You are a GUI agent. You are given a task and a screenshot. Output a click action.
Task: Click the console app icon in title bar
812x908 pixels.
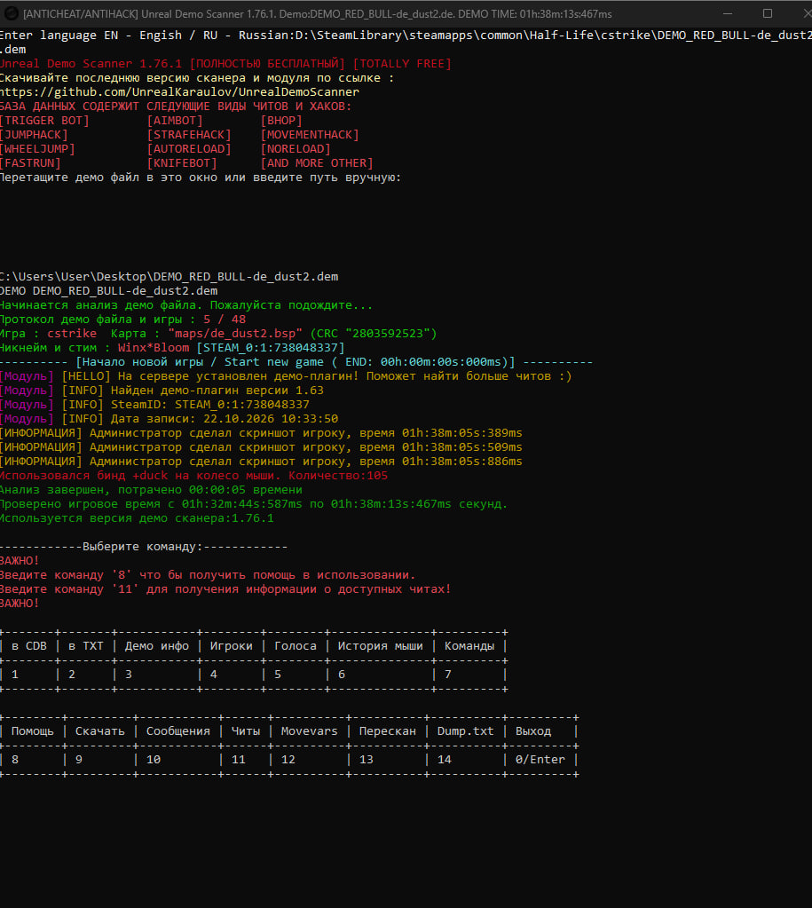[x=11, y=13]
